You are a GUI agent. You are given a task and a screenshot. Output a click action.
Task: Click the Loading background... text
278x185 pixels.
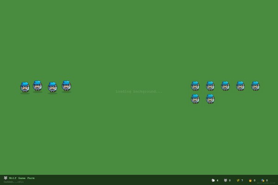tap(139, 92)
